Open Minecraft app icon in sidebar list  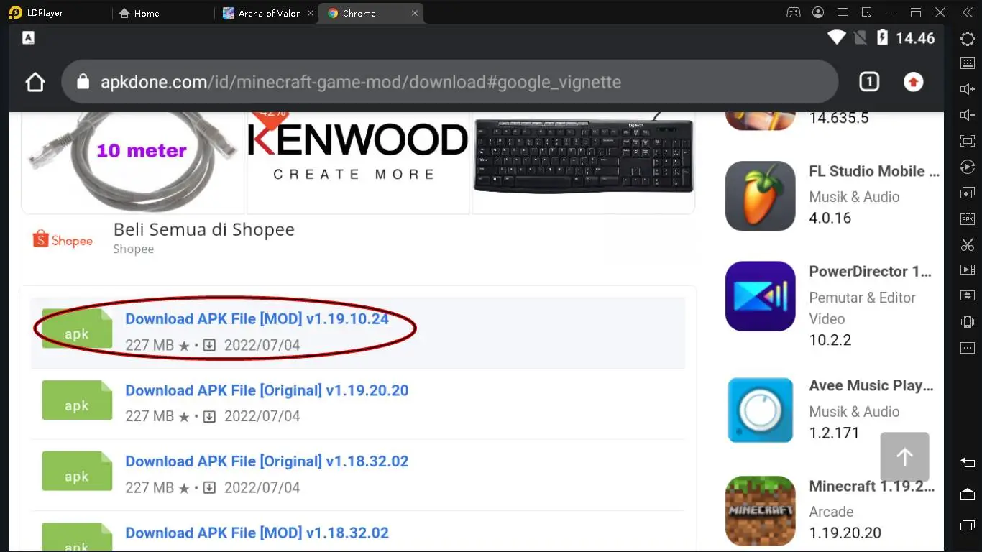tap(760, 511)
